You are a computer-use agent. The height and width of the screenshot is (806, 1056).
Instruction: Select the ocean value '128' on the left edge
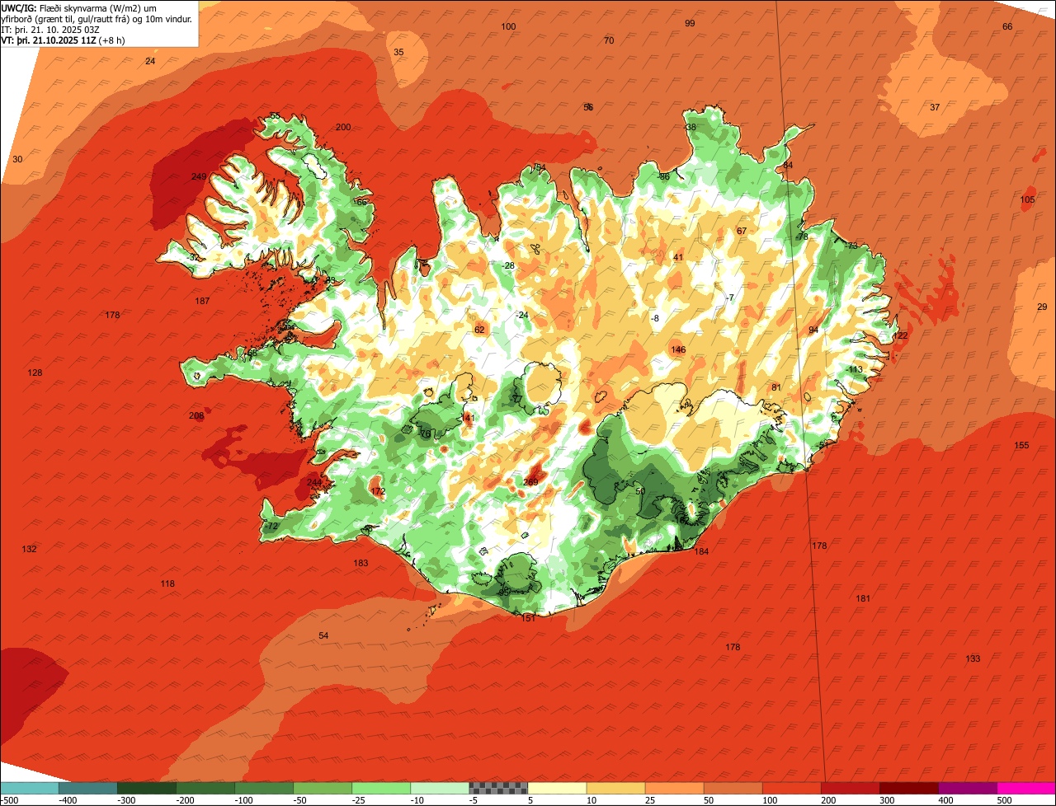tap(35, 373)
